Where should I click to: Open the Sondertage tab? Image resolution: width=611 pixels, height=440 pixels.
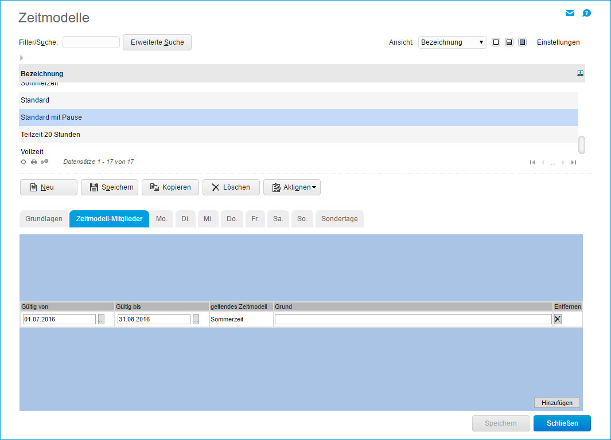tap(340, 219)
